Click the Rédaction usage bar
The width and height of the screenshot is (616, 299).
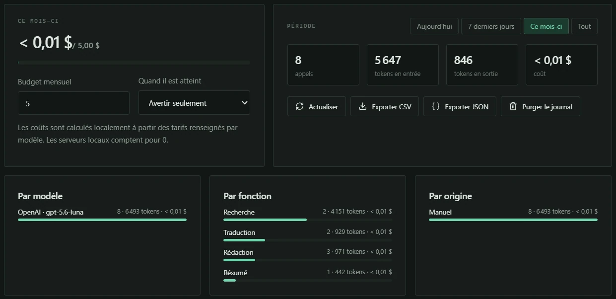[308, 260]
